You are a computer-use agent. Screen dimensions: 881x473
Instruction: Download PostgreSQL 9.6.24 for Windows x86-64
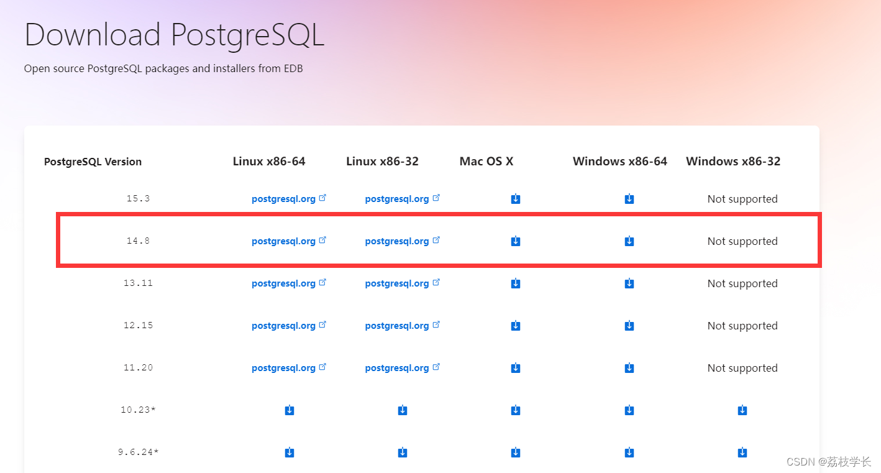click(x=629, y=452)
